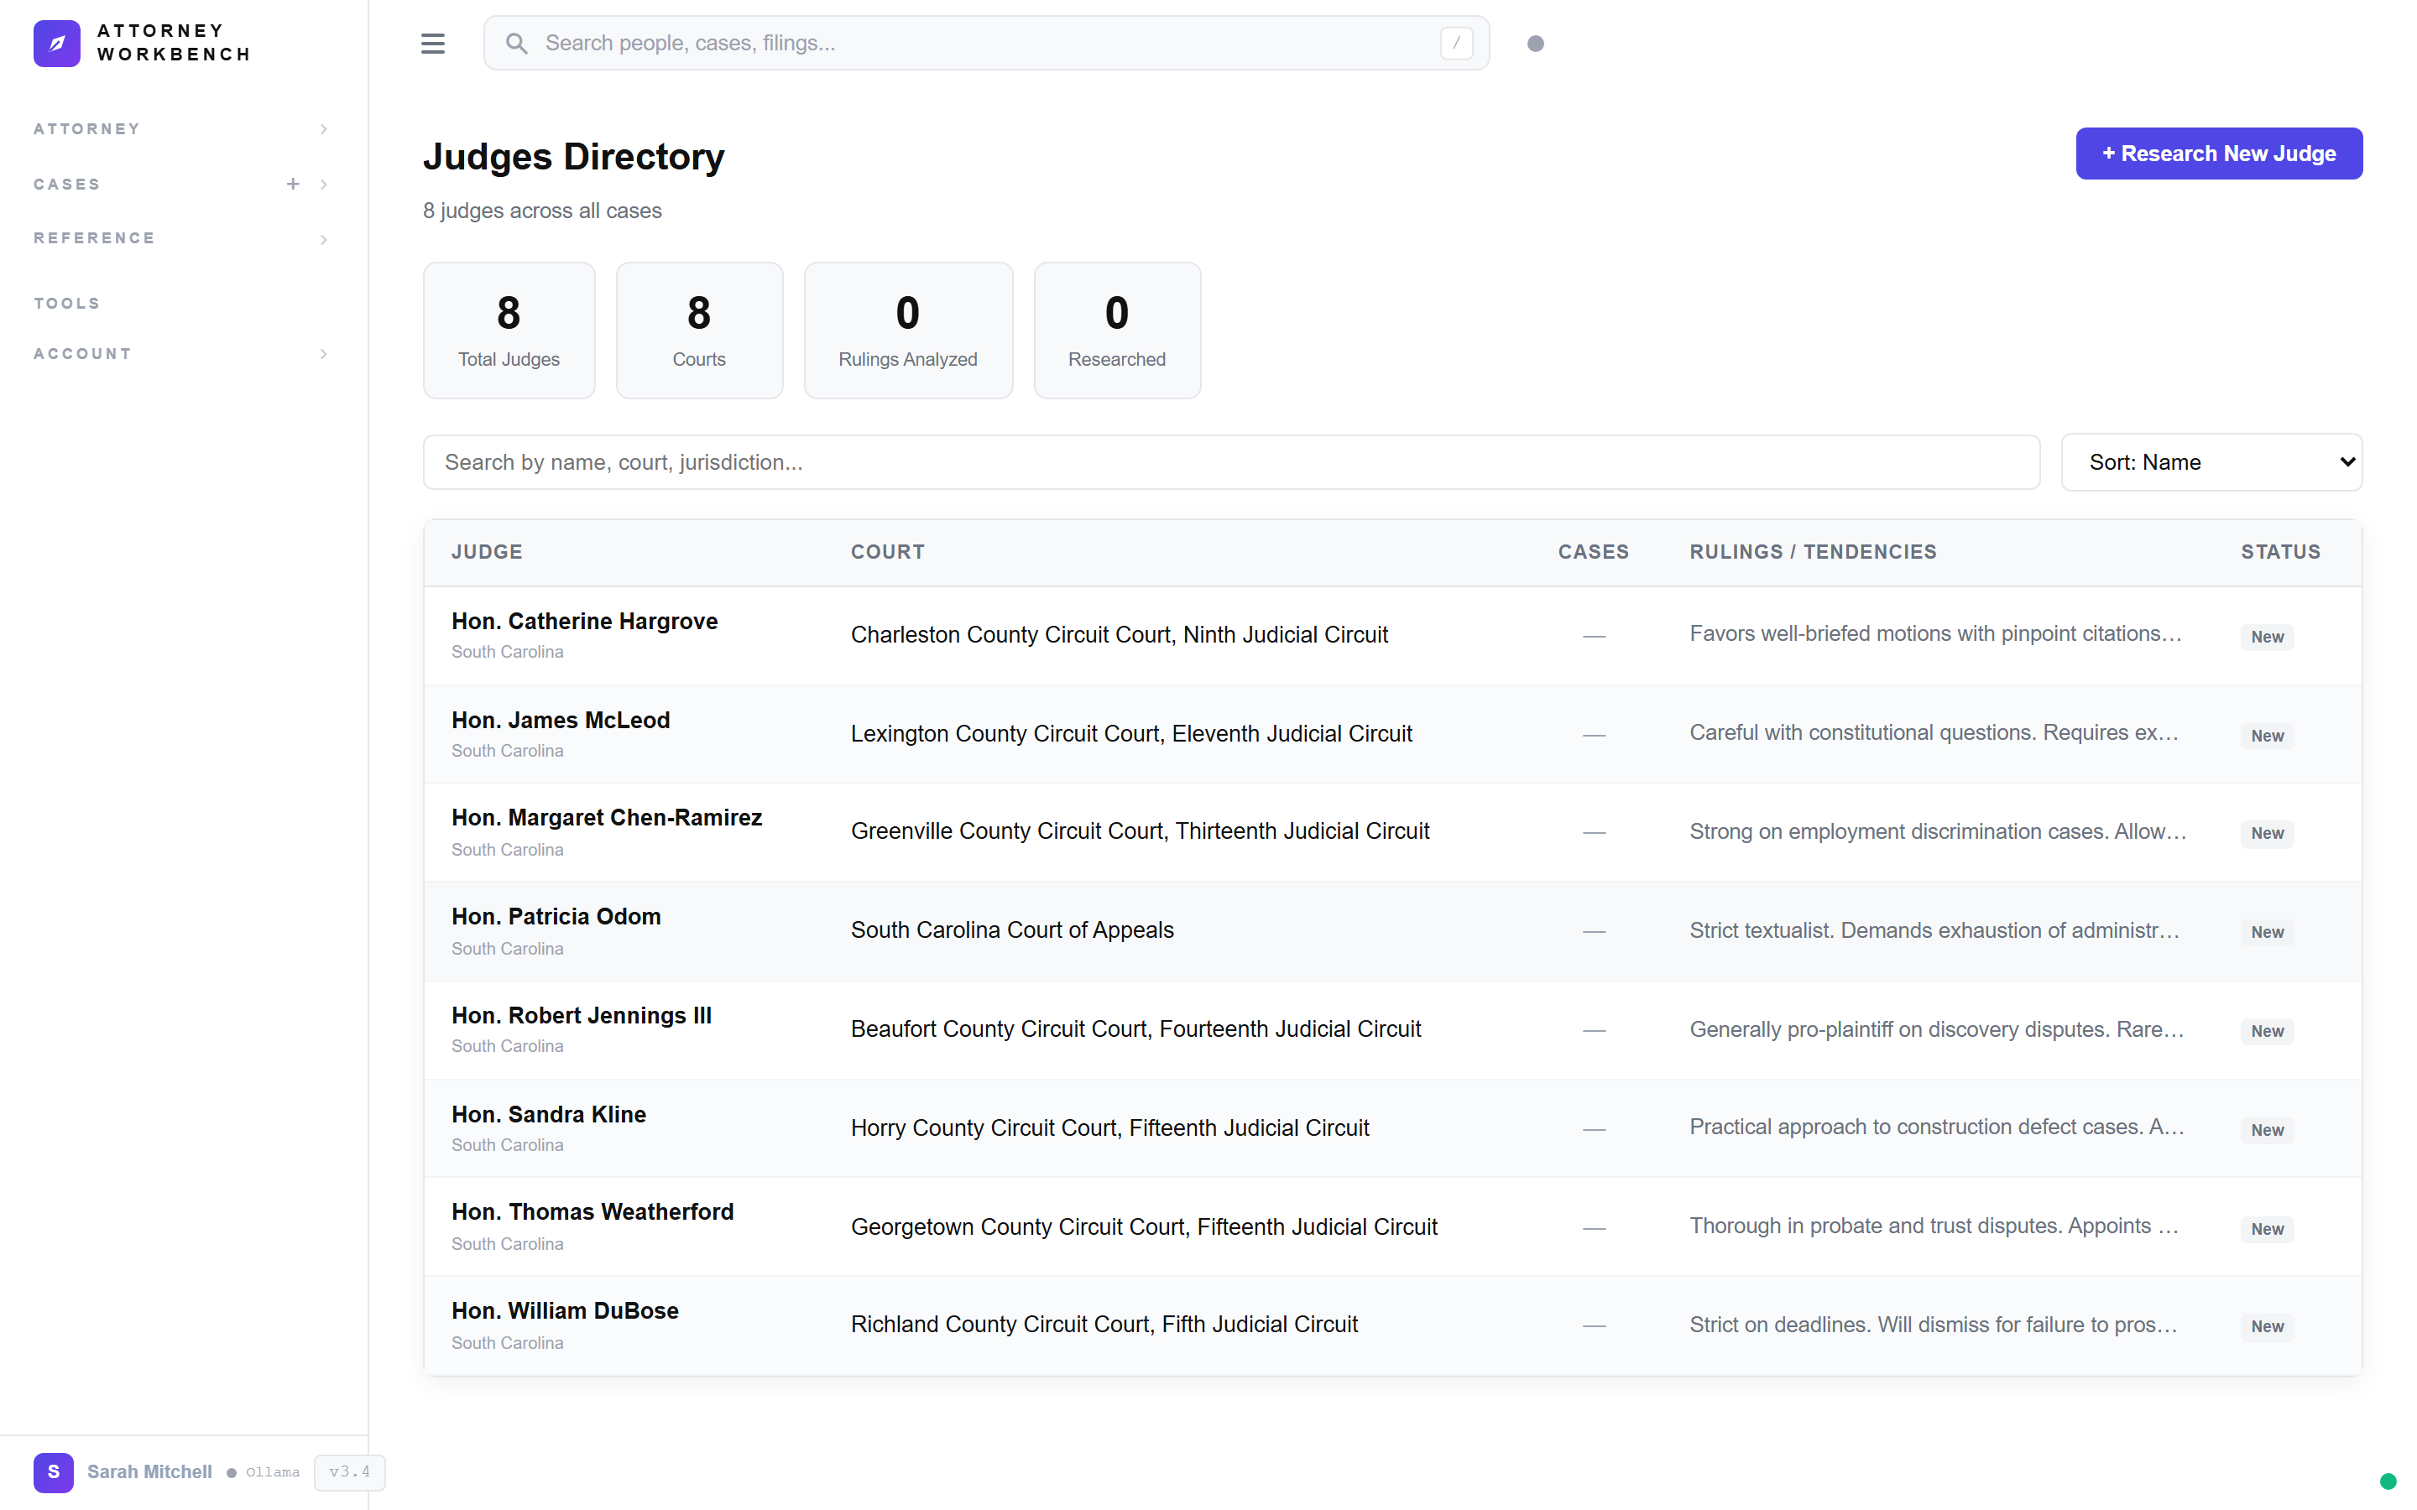
Task: Click Sarah Mitchell's avatar icon
Action: pos(53,1472)
